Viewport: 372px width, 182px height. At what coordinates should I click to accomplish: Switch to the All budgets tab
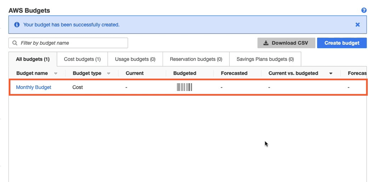coord(33,59)
